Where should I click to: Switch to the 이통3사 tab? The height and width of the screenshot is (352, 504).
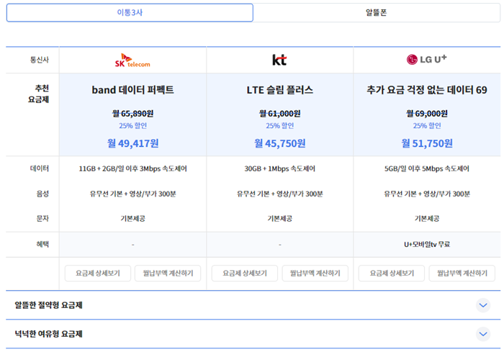(130, 12)
